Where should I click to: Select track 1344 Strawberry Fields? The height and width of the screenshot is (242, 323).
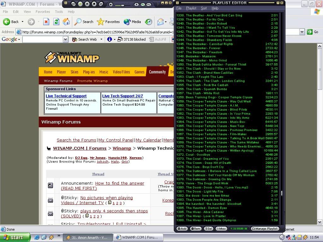227,40
